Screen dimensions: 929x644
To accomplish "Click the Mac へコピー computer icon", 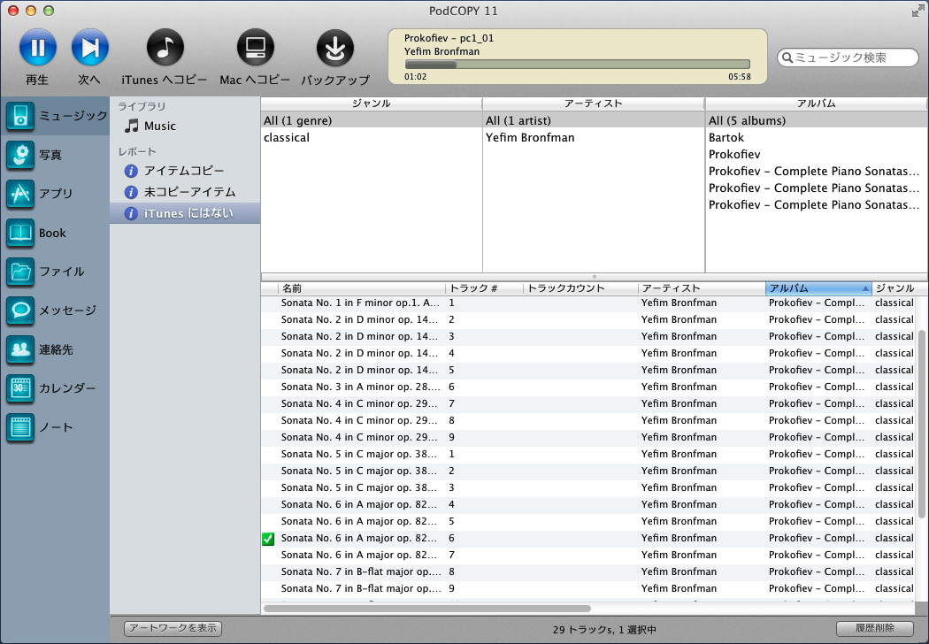I will tap(255, 48).
